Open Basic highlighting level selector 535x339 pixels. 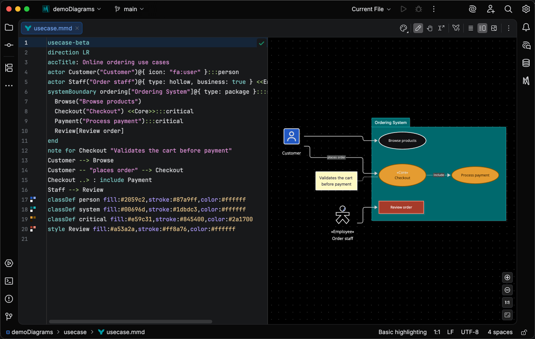[403, 332]
